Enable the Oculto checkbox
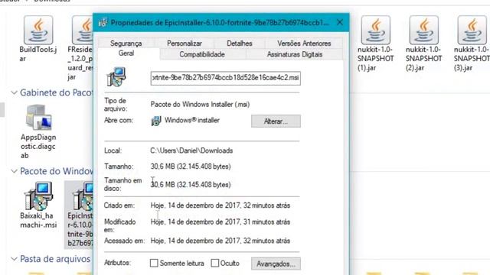Screen dimensions: 490x275 [x=214, y=263]
